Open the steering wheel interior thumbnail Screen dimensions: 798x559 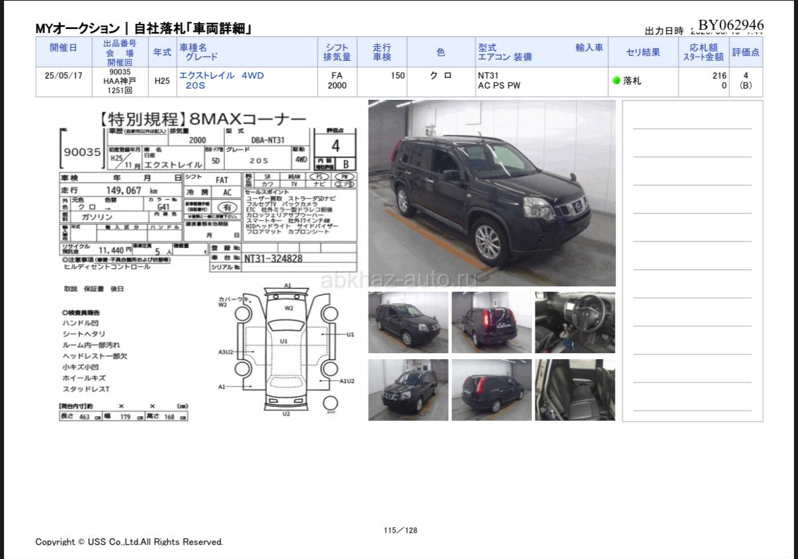point(574,322)
